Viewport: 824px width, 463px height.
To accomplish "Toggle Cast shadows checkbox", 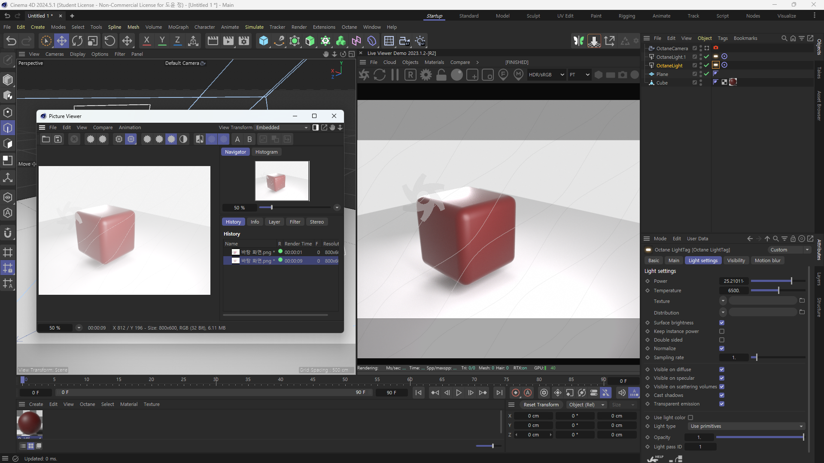I will 722,395.
